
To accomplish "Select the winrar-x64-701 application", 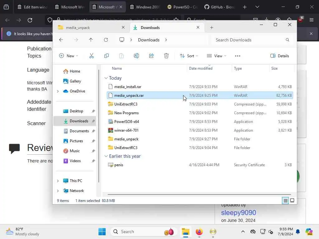I will [200, 130].
